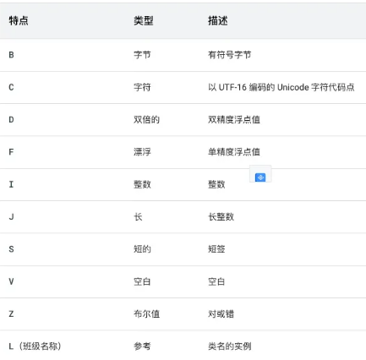The width and height of the screenshot is (366, 360).
Task: Click the blue floating translate icon
Action: pos(260,177)
